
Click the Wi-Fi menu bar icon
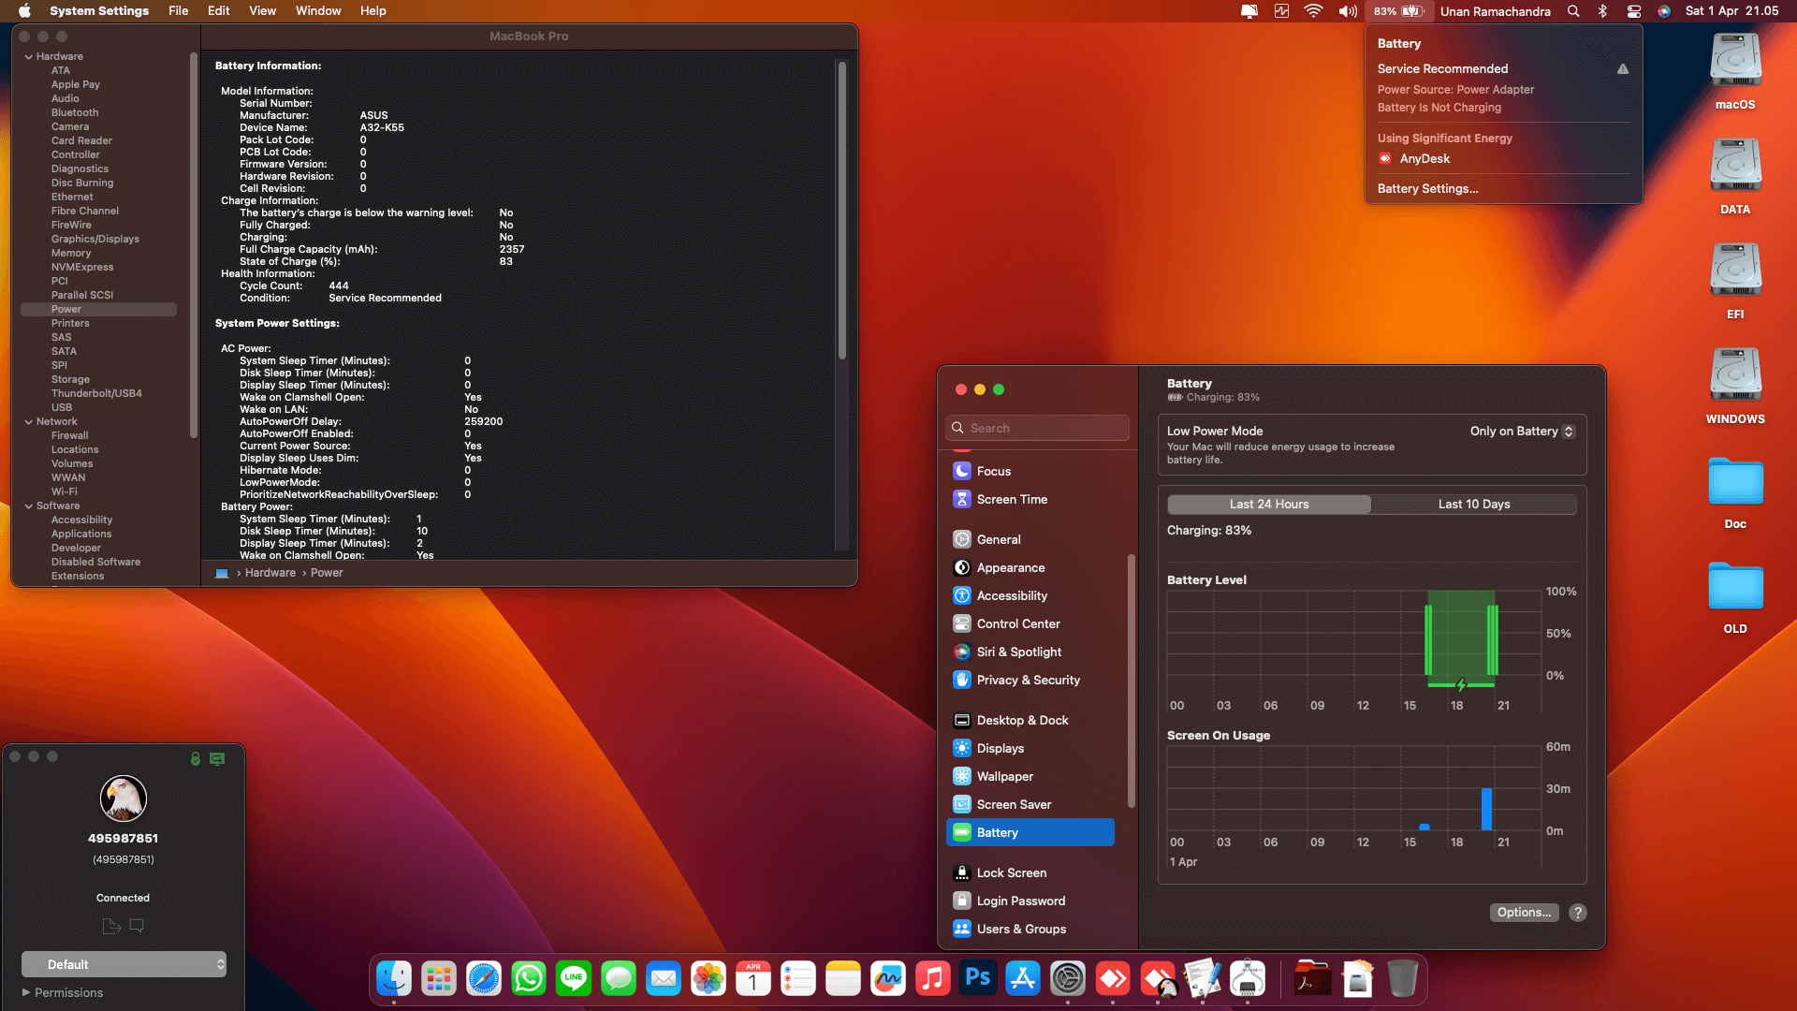(x=1313, y=11)
